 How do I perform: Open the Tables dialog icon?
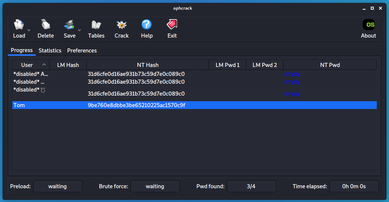coord(96,25)
